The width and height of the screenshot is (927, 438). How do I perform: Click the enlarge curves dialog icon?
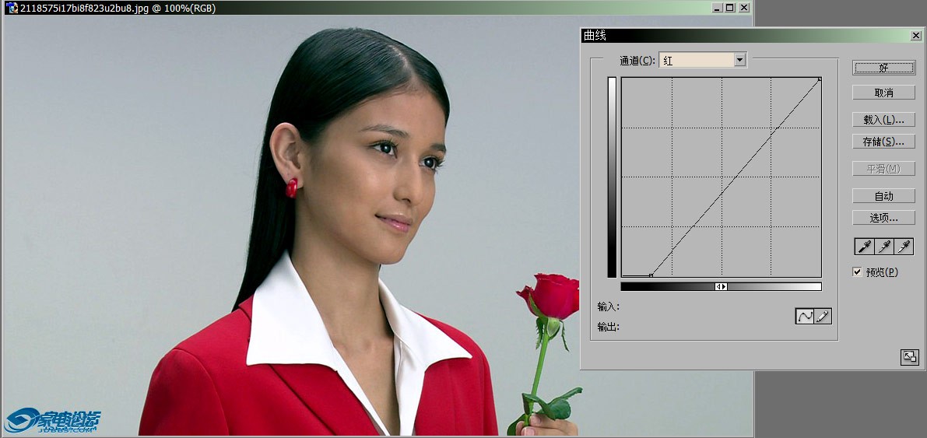pyautogui.click(x=908, y=357)
